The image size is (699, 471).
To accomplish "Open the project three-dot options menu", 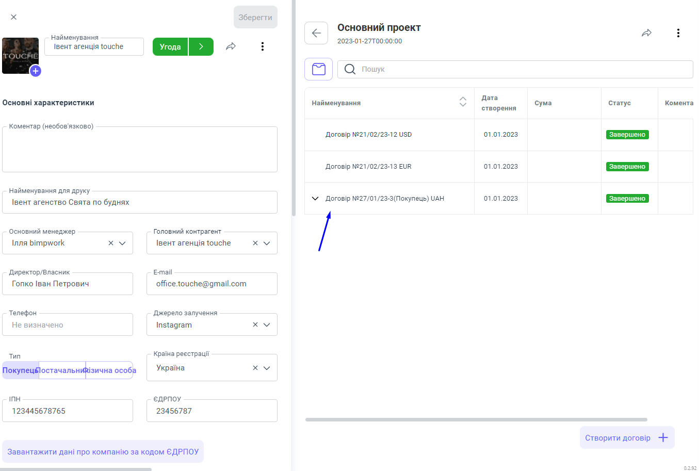I will pyautogui.click(x=678, y=33).
